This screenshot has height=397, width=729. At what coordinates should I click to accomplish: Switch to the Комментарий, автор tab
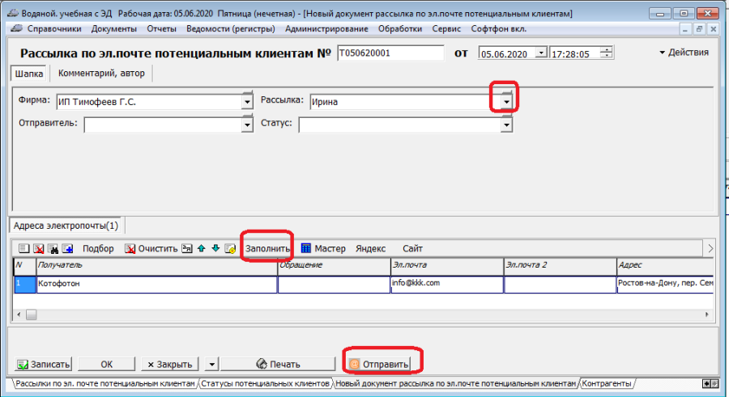click(x=100, y=74)
